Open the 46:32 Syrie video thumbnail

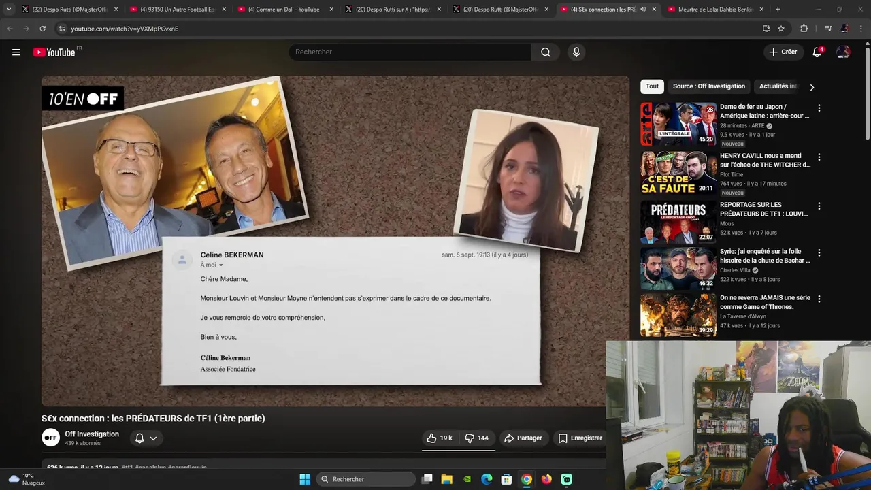678,268
